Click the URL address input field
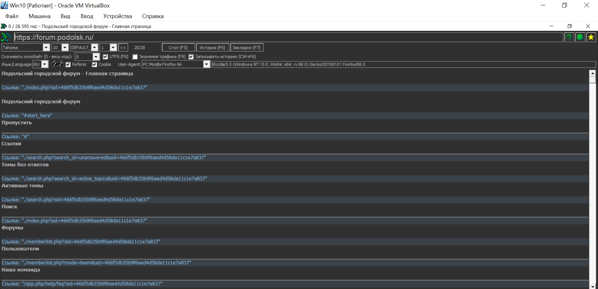 pyautogui.click(x=280, y=37)
